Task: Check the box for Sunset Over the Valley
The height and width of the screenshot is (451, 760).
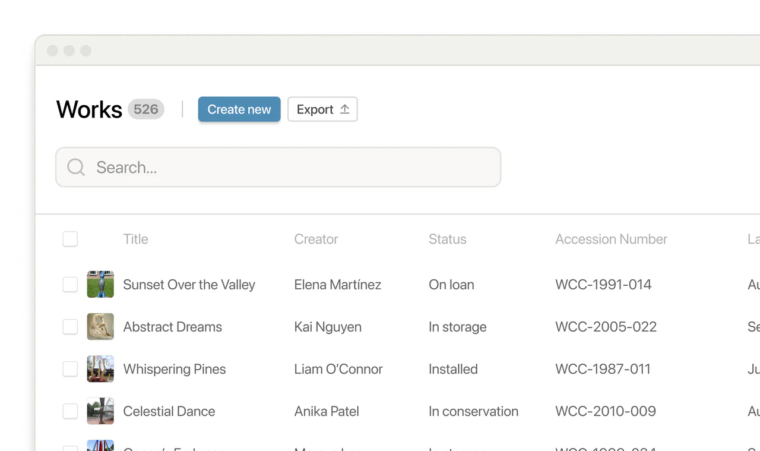Action: tap(70, 285)
